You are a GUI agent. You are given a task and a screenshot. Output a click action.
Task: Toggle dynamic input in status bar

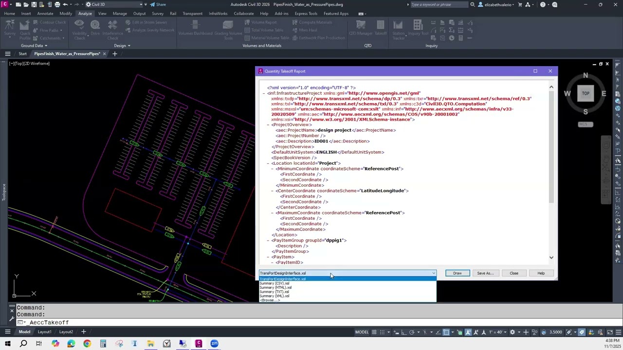(396, 332)
